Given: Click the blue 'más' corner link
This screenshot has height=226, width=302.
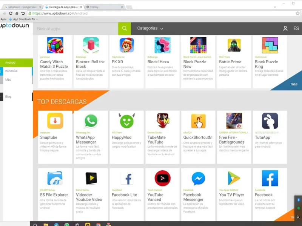Looking at the screenshot, I should pos(294,84).
